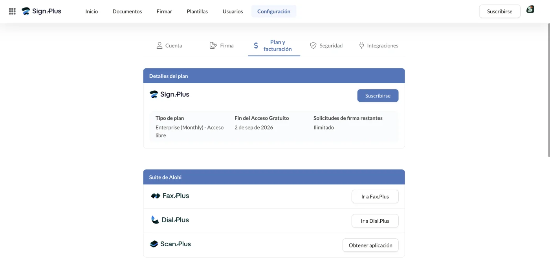Click the Dial.Plus logo
550x271 pixels.
pos(170,220)
